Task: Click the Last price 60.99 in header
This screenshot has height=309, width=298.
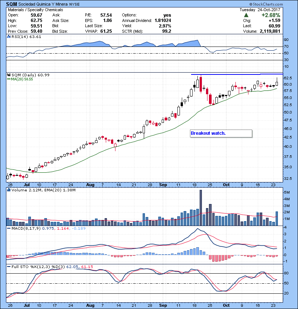Action: [275, 26]
